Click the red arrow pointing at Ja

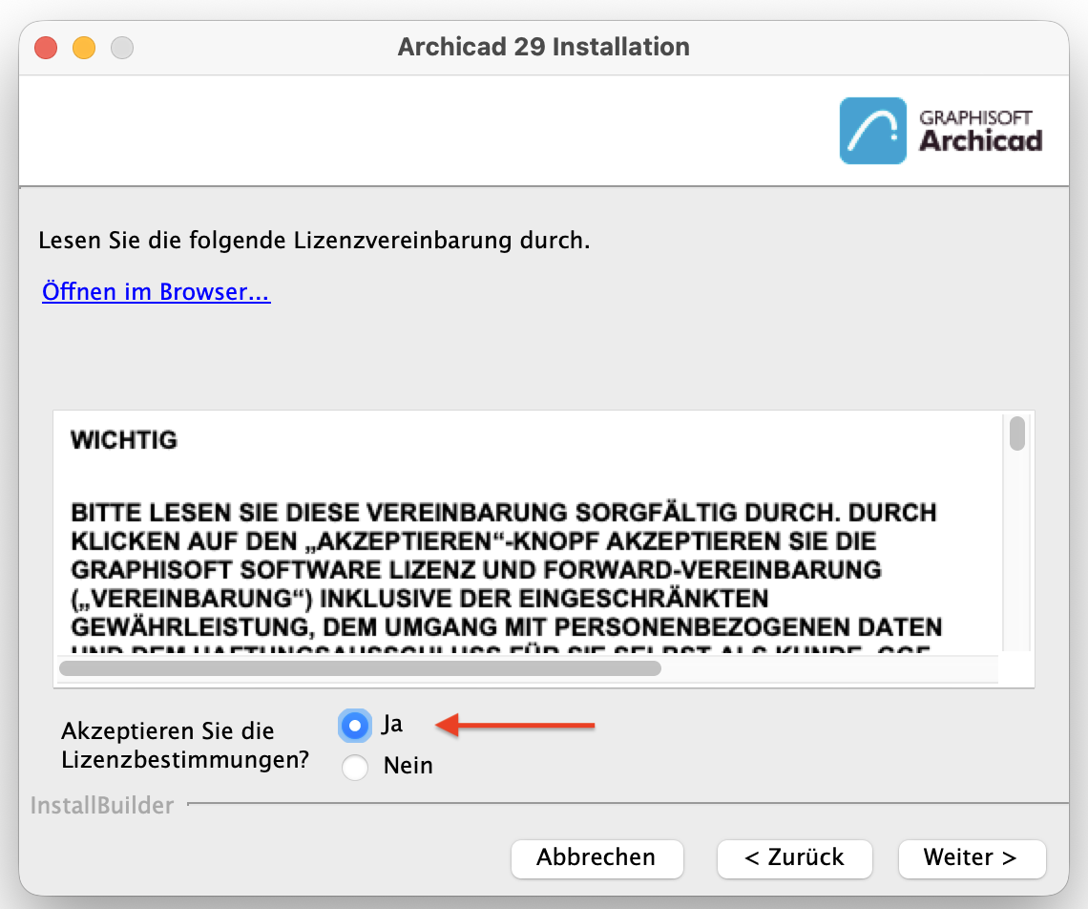click(514, 725)
